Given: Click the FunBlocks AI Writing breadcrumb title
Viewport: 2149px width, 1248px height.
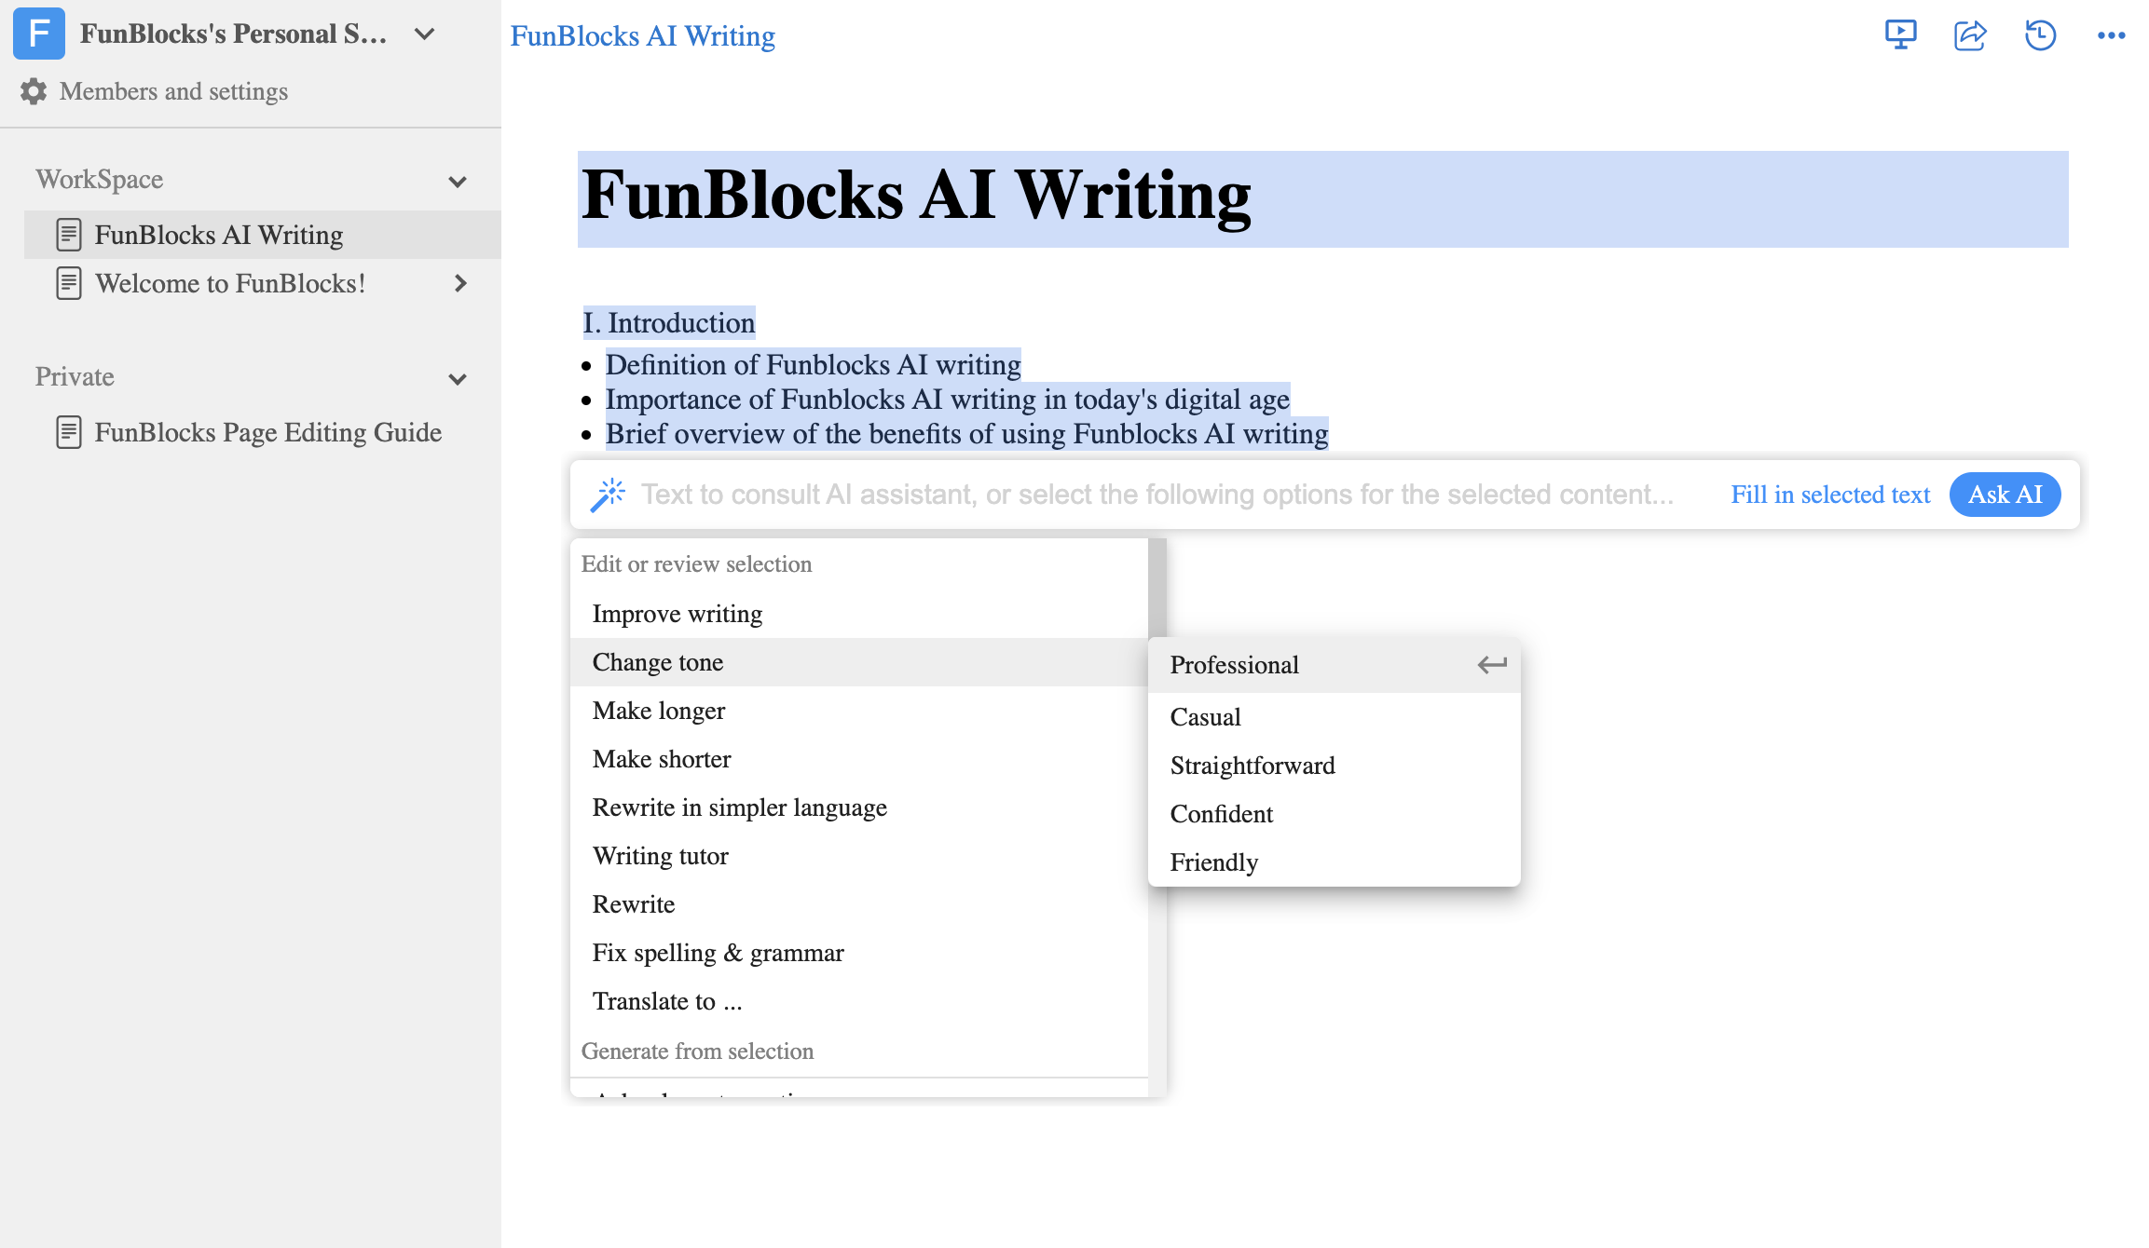Looking at the screenshot, I should coord(643,35).
